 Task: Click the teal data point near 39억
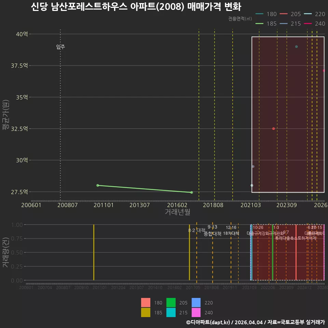(297, 47)
